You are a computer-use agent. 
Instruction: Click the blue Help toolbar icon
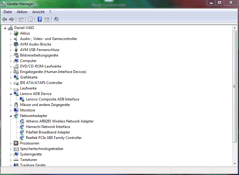pyautogui.click(x=40, y=19)
